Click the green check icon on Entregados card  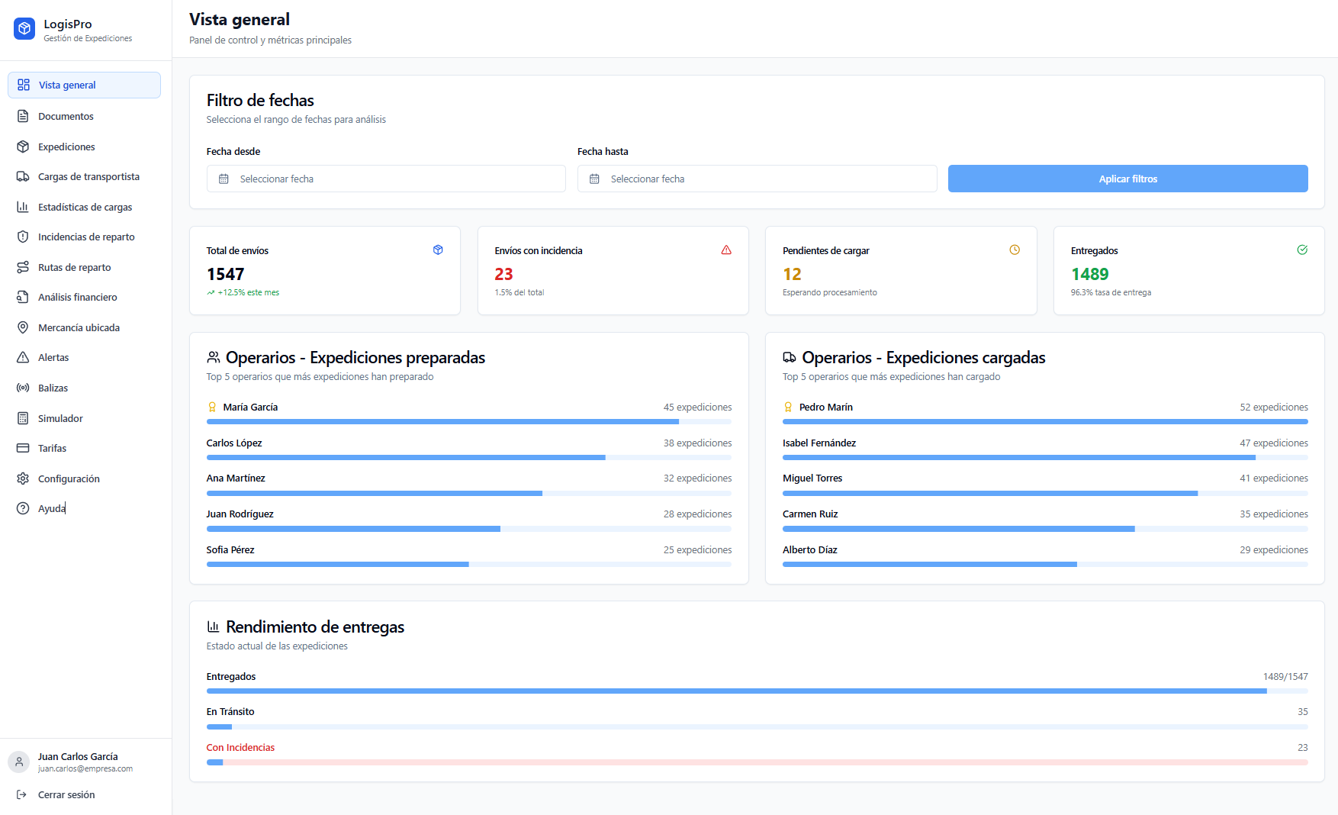[x=1302, y=250]
